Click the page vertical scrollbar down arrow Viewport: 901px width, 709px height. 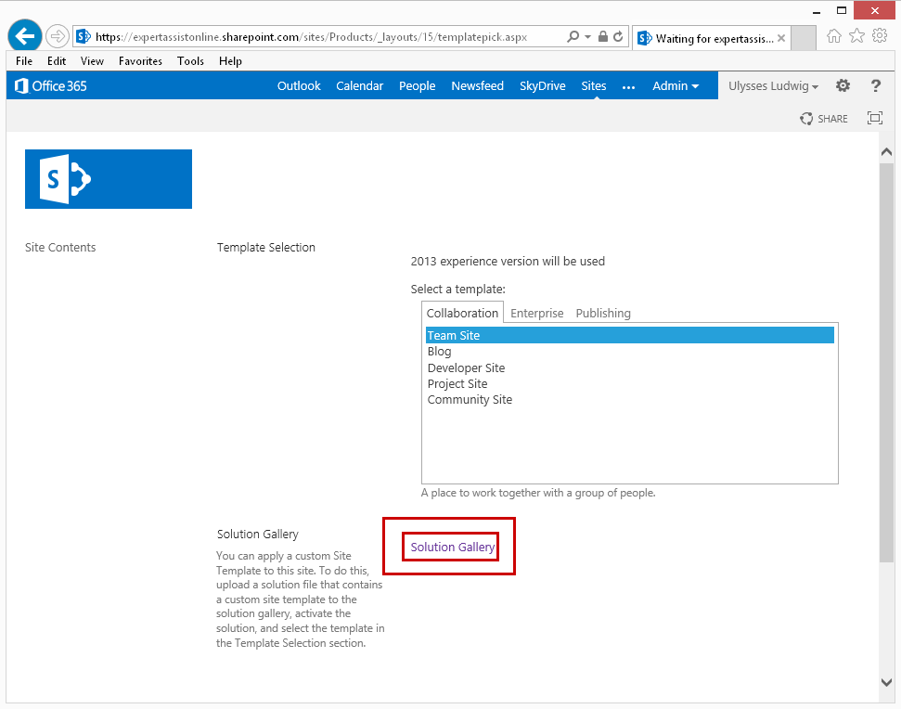pos(886,682)
